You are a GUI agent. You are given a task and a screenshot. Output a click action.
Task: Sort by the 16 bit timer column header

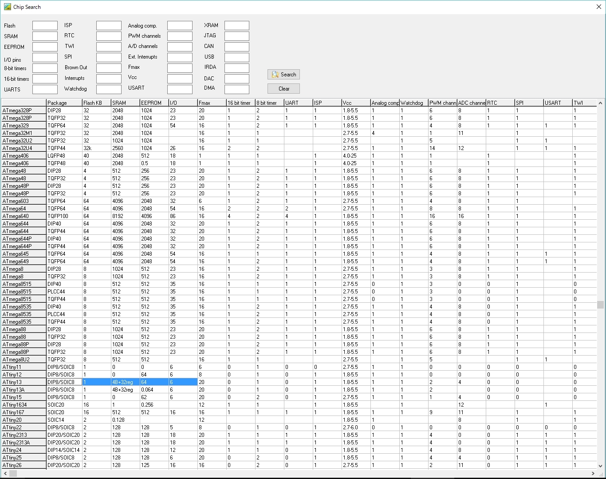pos(240,103)
